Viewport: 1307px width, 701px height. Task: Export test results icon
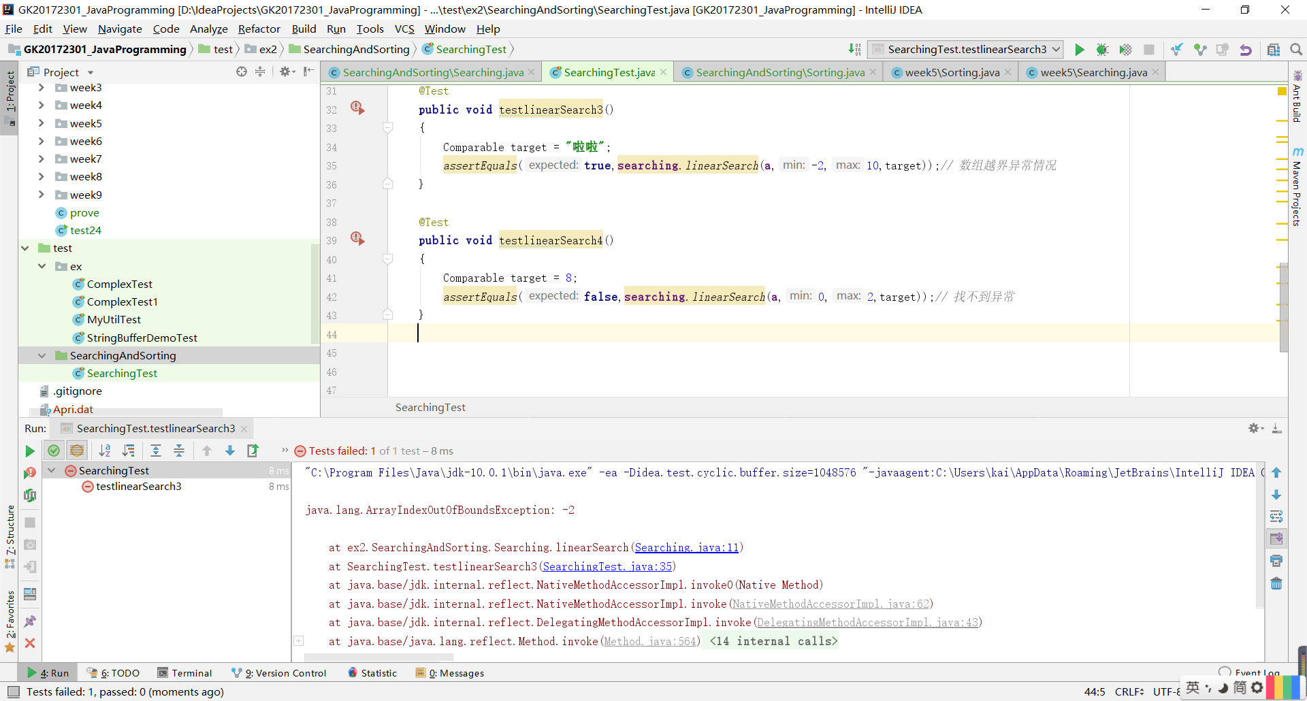(x=253, y=451)
